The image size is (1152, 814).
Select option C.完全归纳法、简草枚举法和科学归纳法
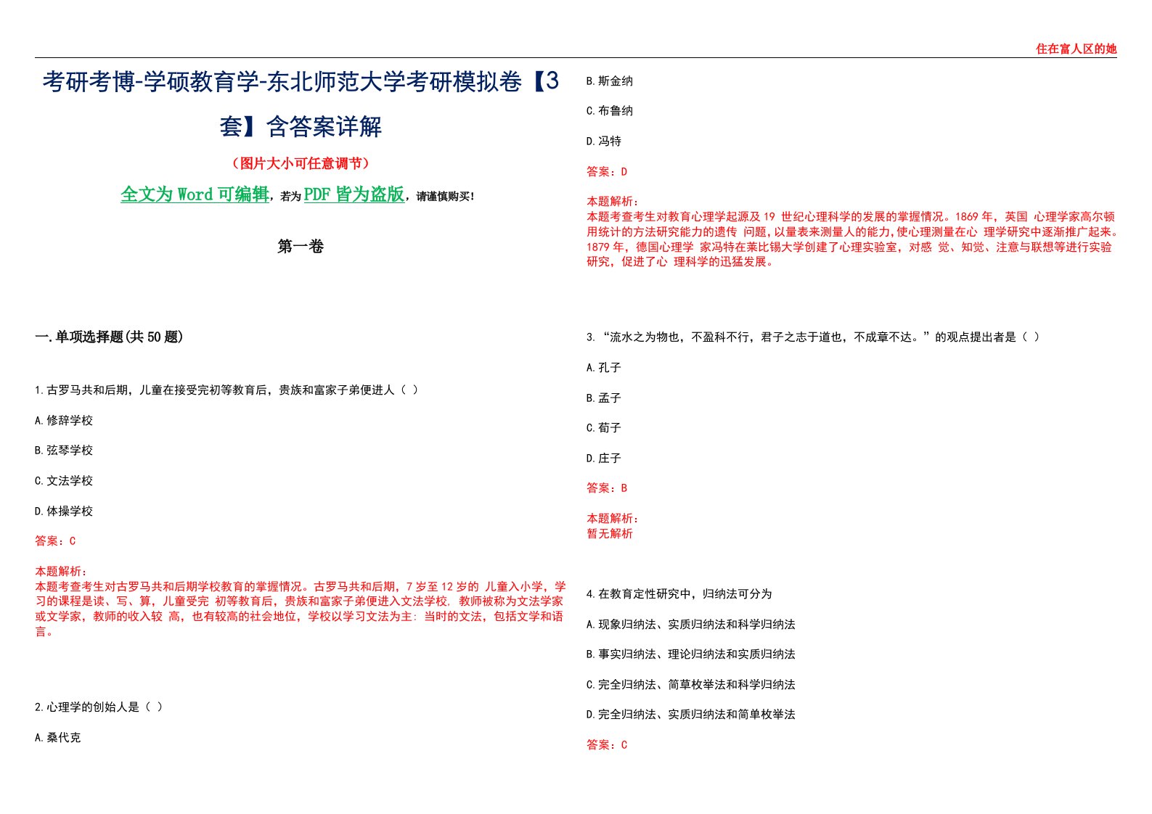[x=691, y=685]
